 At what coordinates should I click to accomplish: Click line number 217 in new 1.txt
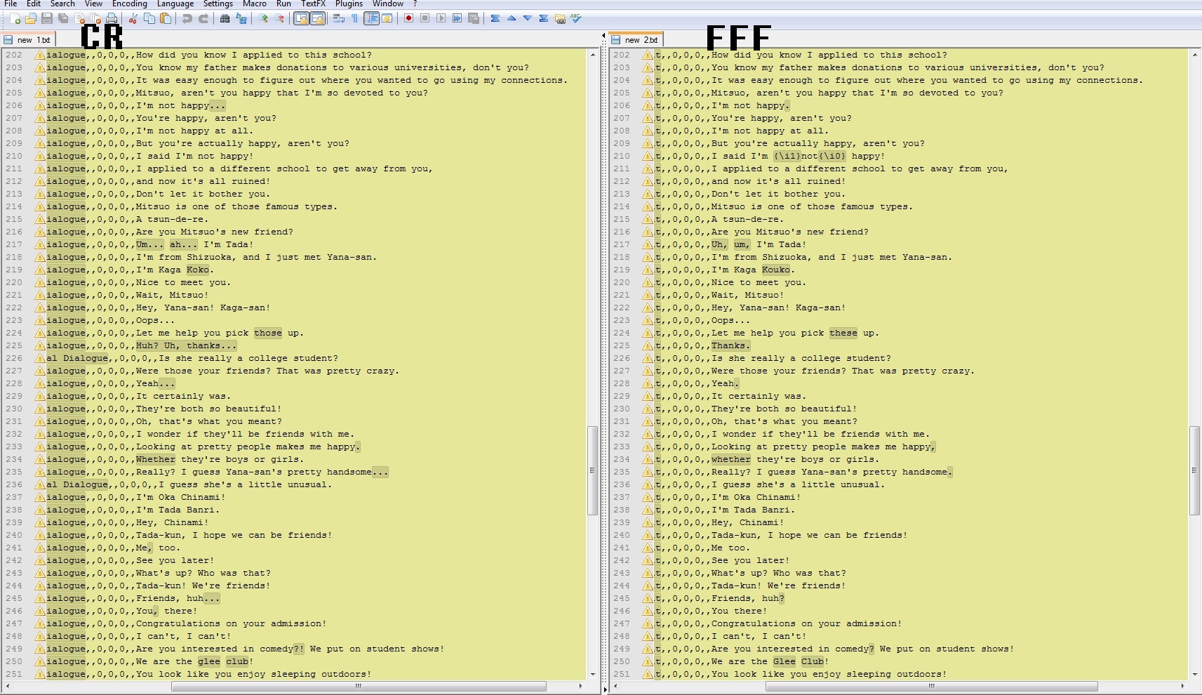[14, 244]
